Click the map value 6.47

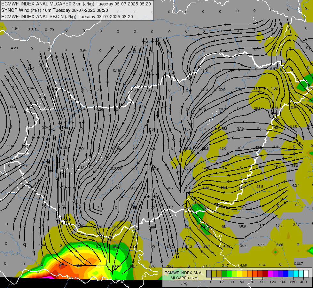[x=274, y=69]
